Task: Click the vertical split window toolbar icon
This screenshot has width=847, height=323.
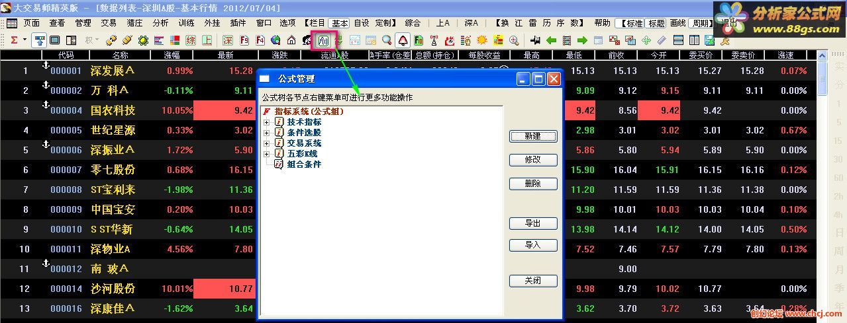Action: [694, 40]
